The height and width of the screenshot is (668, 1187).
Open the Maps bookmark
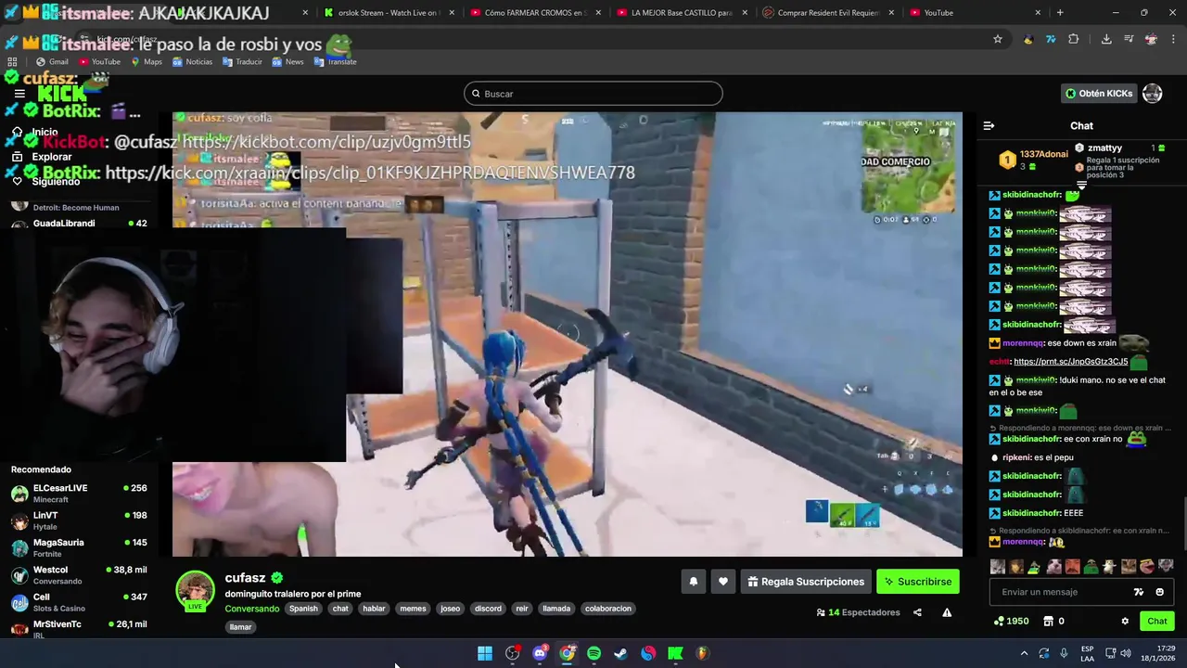[147, 62]
